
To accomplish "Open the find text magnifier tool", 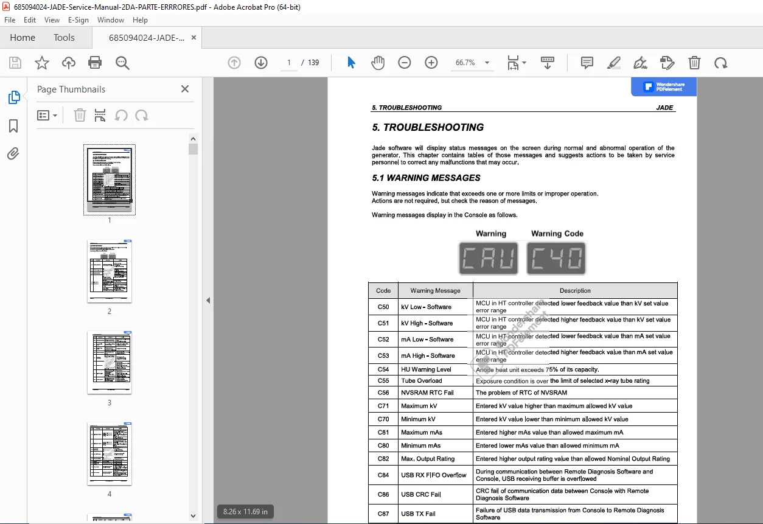I will point(123,63).
